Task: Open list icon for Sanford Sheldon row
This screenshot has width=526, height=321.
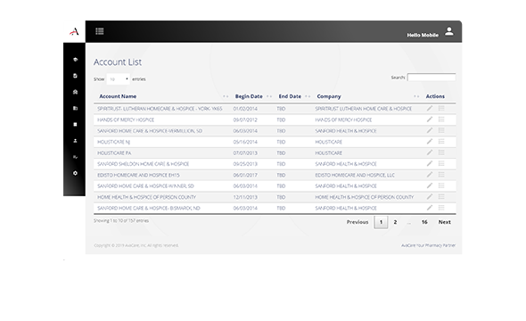Action: pyautogui.click(x=441, y=164)
